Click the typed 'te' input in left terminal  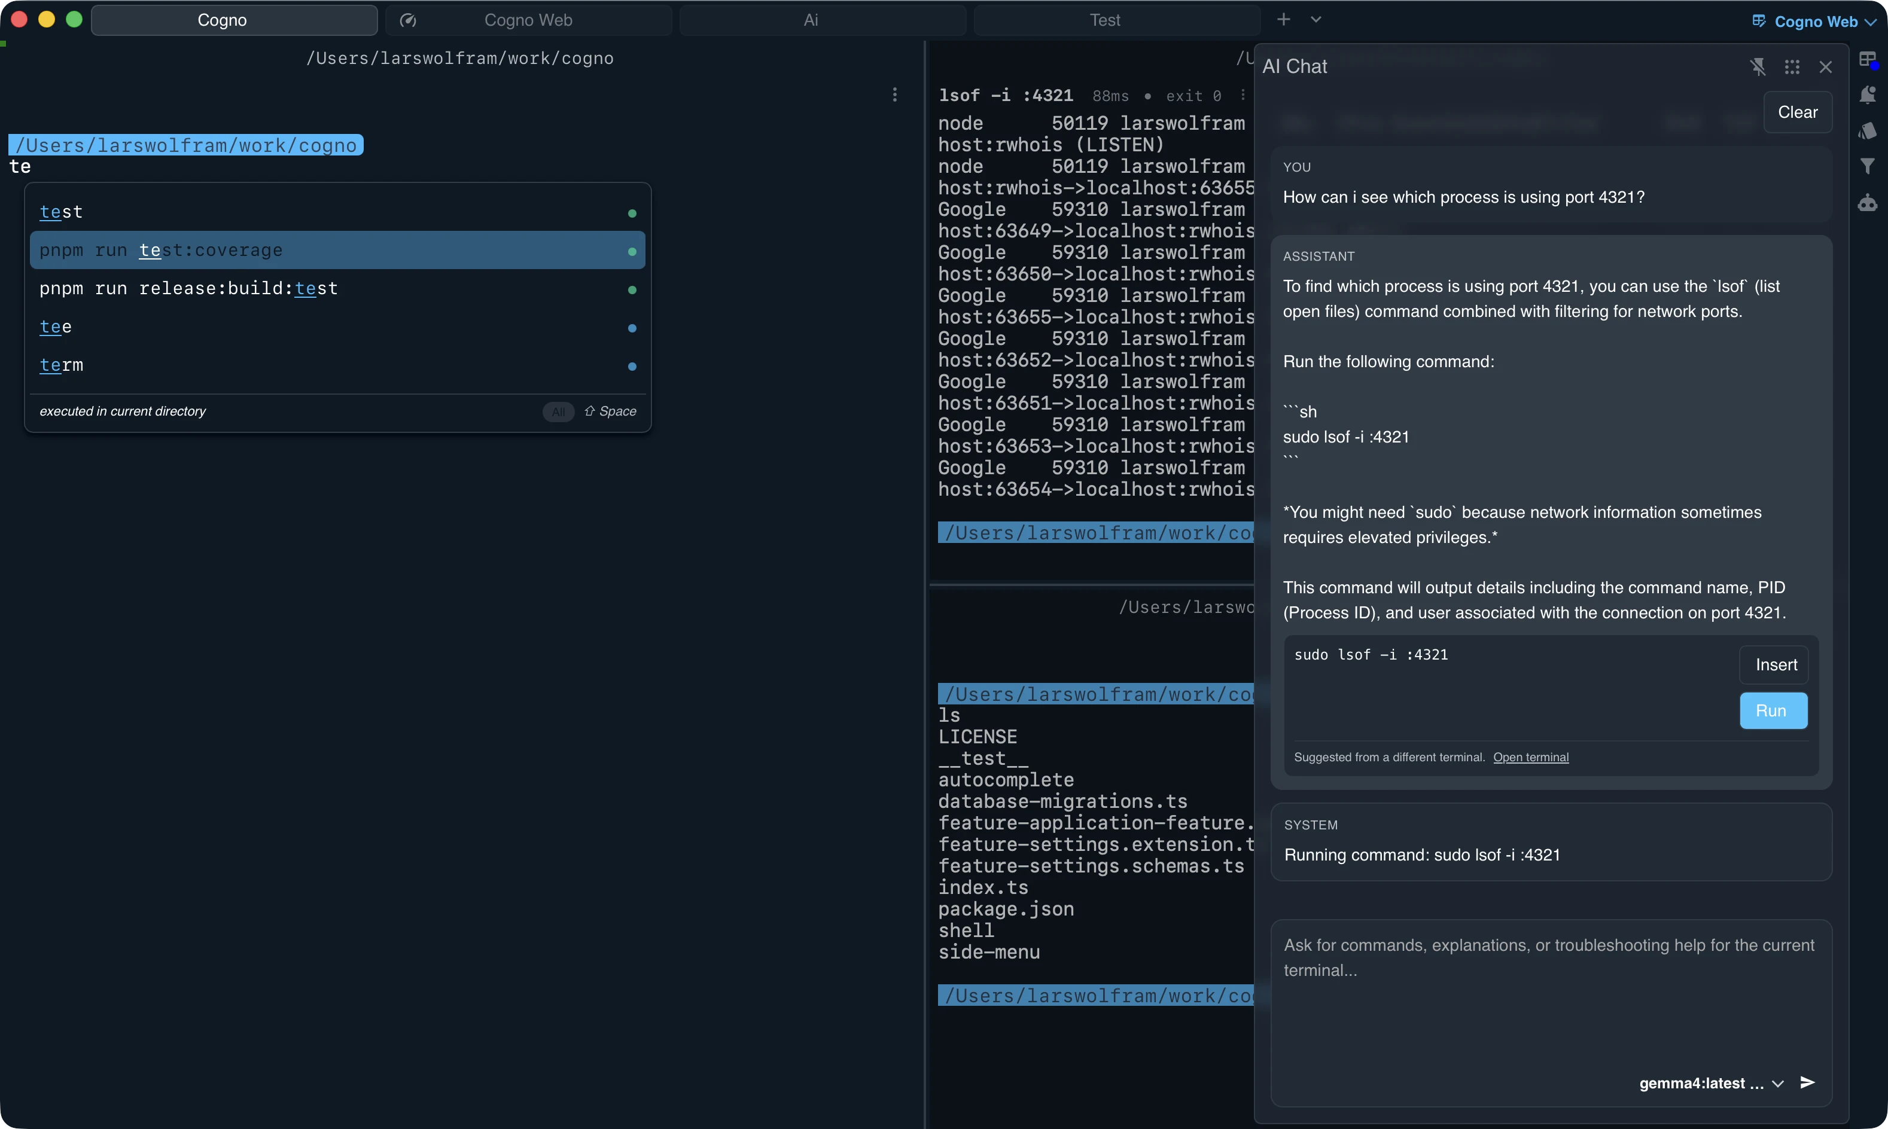20,167
